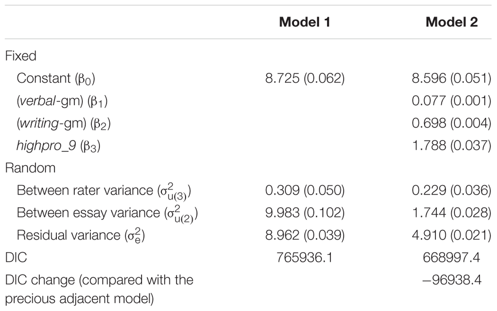Select the Between rater variance label
This screenshot has height=311, width=497.
click(x=105, y=191)
